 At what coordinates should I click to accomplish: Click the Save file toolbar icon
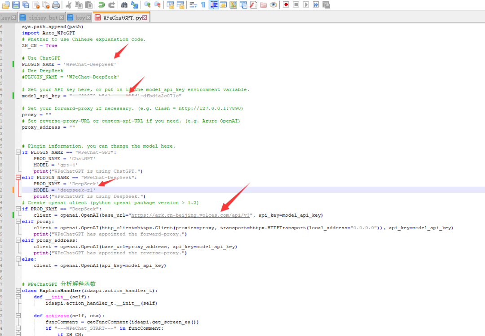pos(16,5)
